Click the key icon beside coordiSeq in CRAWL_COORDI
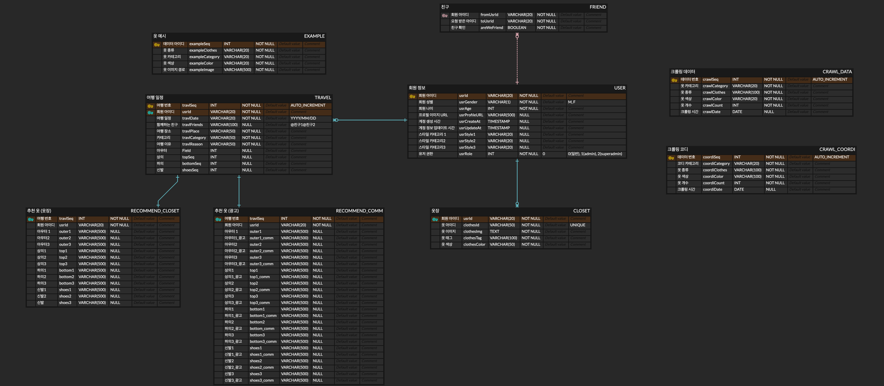 click(671, 158)
